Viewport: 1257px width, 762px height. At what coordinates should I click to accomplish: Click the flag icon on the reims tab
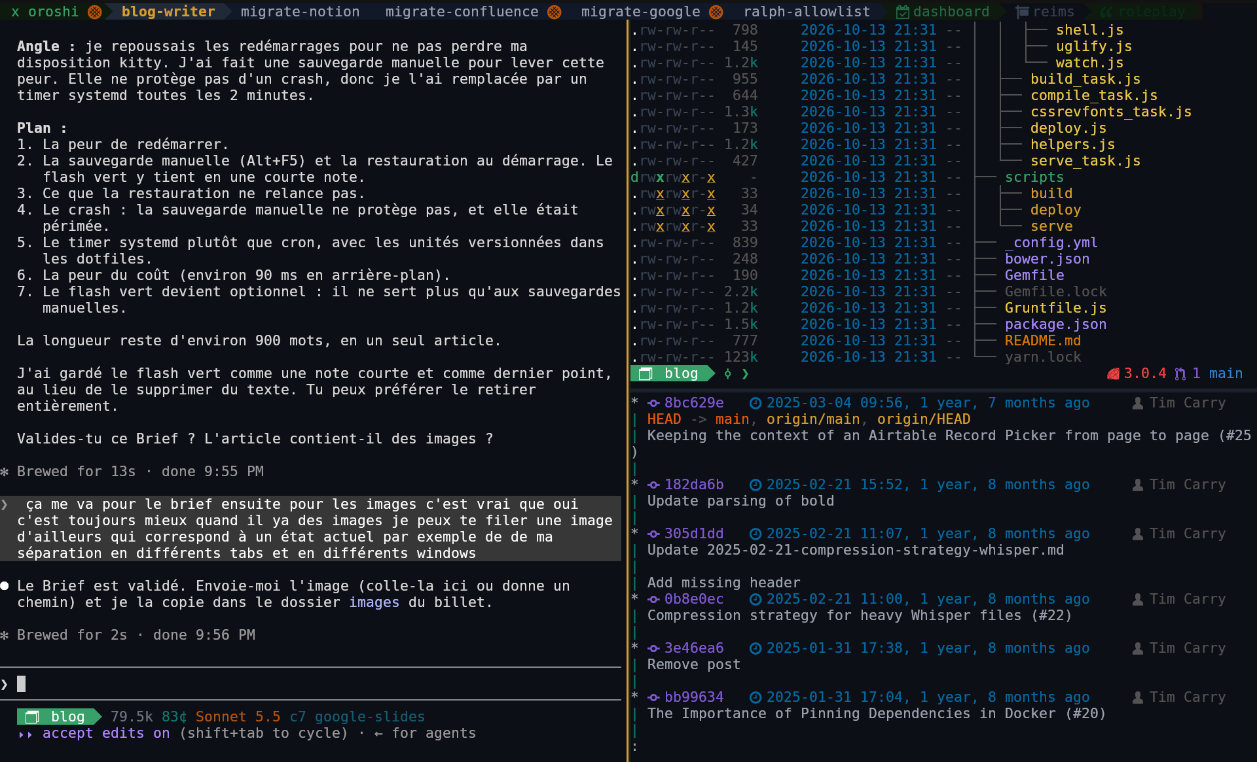coord(1022,12)
